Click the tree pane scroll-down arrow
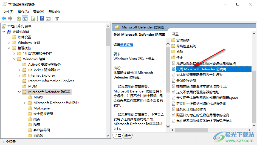Viewport: 257px width, 145px height. (x=108, y=136)
